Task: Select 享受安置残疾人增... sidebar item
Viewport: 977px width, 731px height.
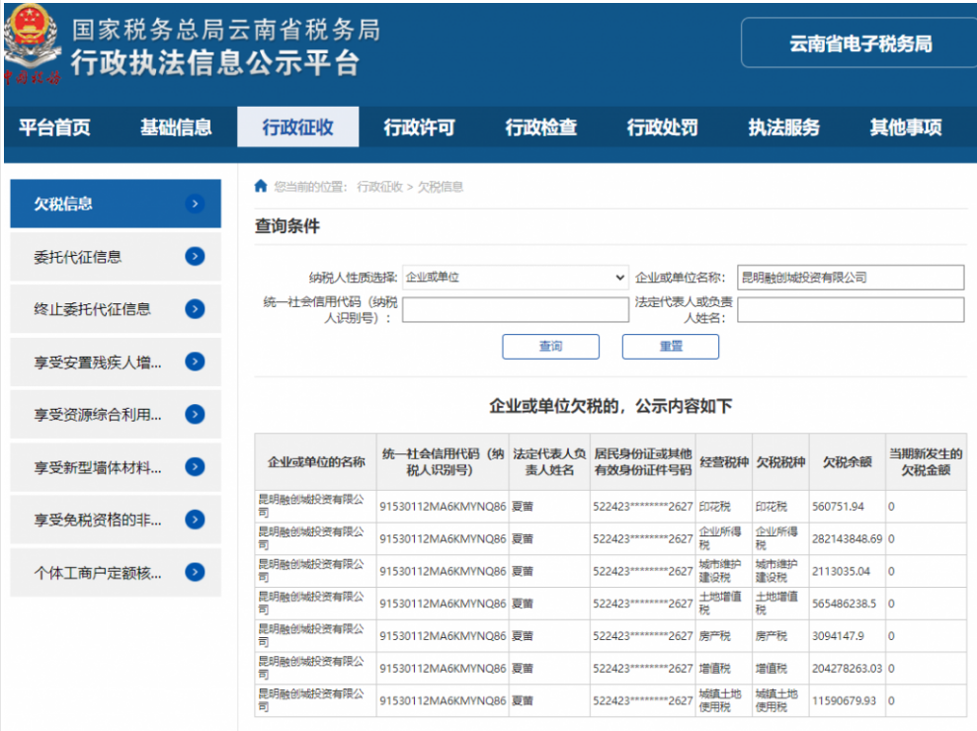Action: tap(116, 362)
